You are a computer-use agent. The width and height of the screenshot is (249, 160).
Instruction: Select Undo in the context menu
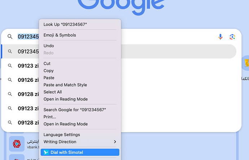[x=80, y=46]
